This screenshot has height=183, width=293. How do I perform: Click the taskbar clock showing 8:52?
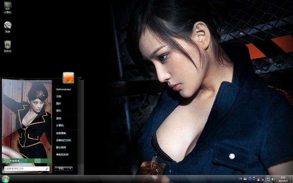tap(283, 179)
